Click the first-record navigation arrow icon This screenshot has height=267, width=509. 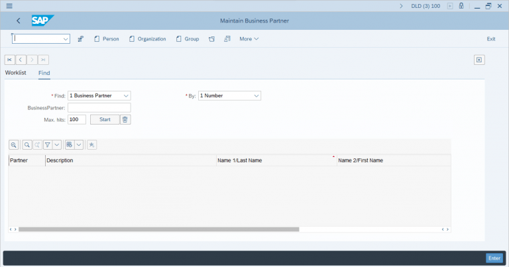(x=10, y=60)
